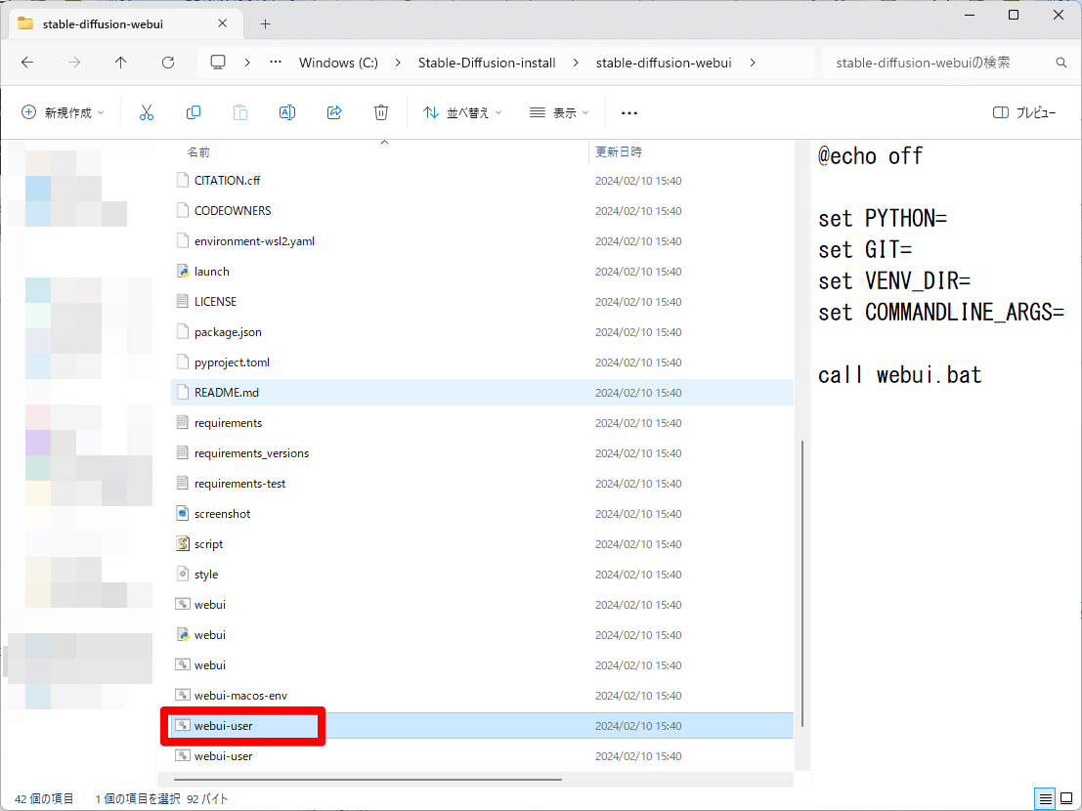Select the package.json file
Screen dimensions: 1082x811
point(482,332)
